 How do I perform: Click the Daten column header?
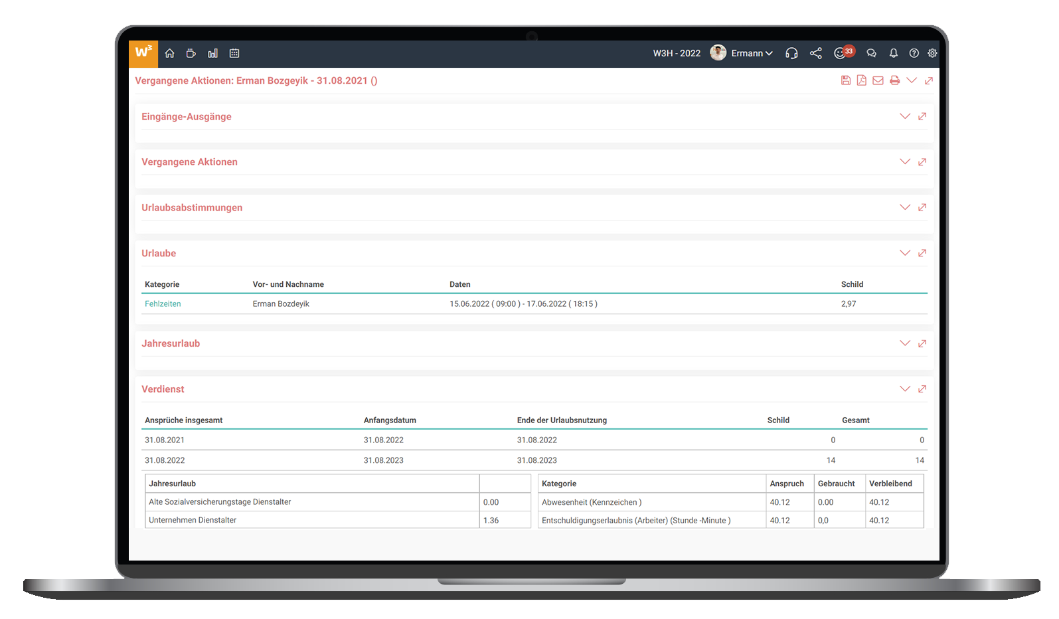(x=460, y=284)
